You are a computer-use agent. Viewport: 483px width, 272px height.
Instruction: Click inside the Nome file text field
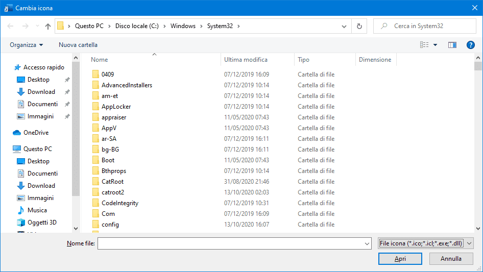click(230, 244)
